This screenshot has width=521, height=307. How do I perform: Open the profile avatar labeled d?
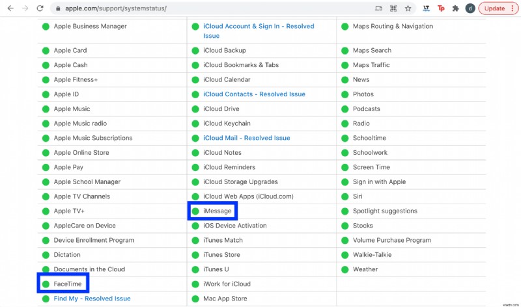(x=470, y=8)
